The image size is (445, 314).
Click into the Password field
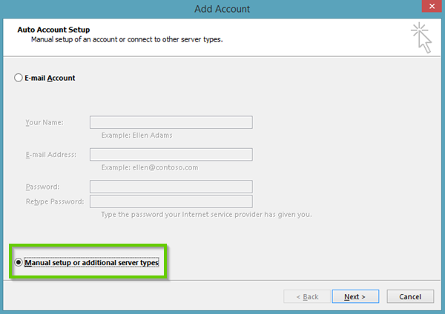click(x=171, y=187)
